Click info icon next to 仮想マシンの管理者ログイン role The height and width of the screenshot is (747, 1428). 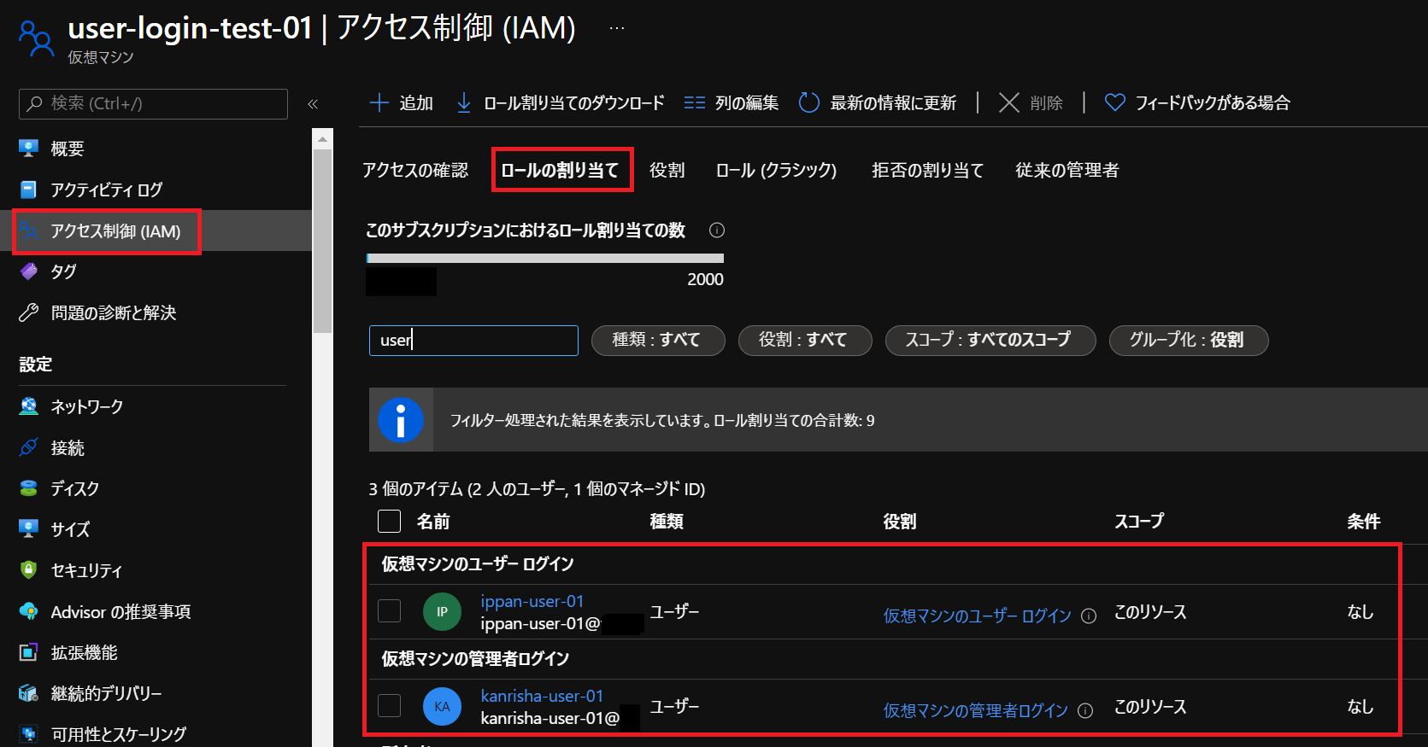(1085, 711)
